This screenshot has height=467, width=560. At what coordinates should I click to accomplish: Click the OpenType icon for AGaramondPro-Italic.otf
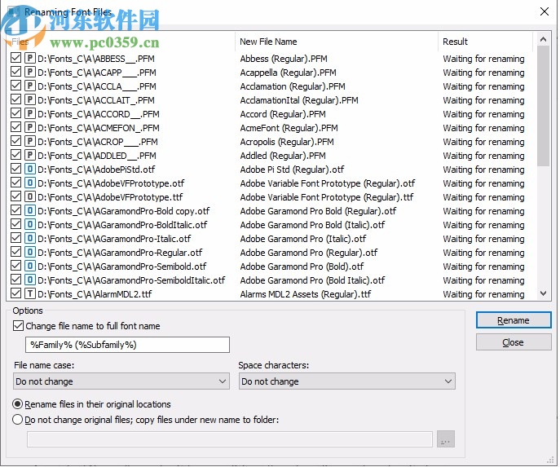pyautogui.click(x=30, y=239)
